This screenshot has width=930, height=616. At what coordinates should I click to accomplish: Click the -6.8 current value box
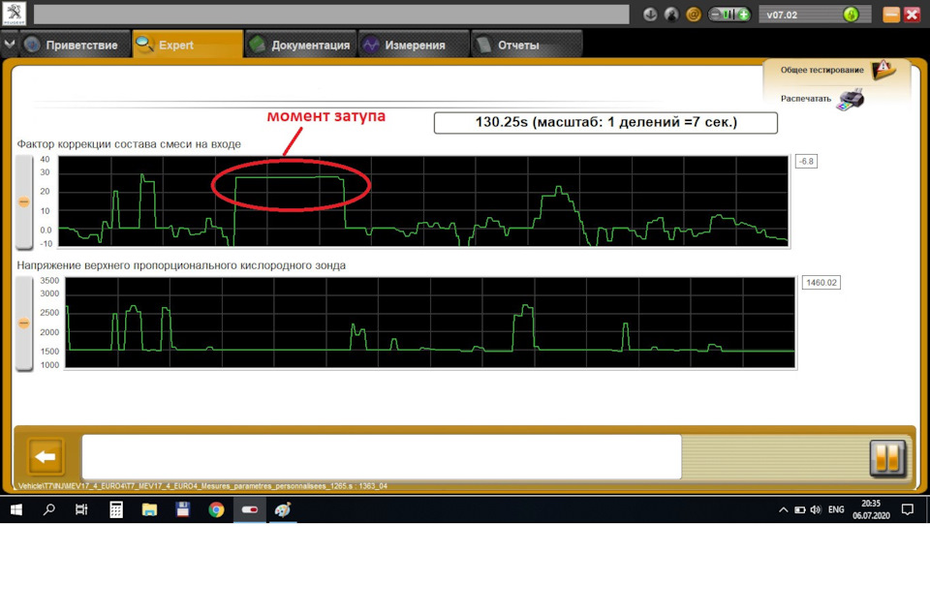806,161
